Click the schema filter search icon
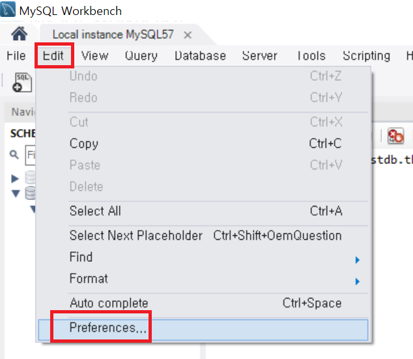Screen dimensions: 413x359 pos(14,154)
